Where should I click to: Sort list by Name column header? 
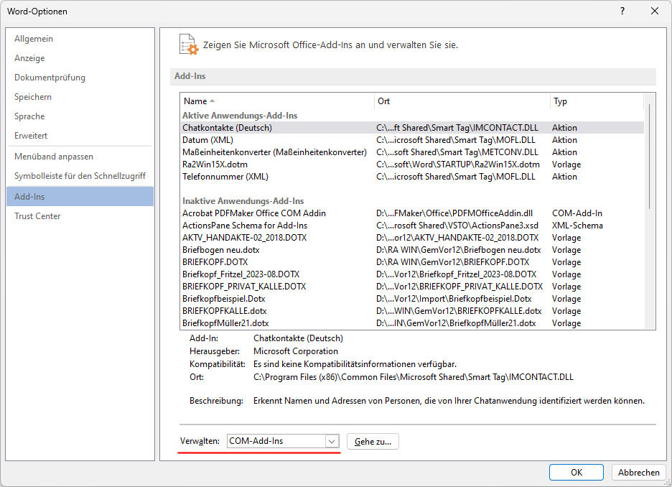195,101
